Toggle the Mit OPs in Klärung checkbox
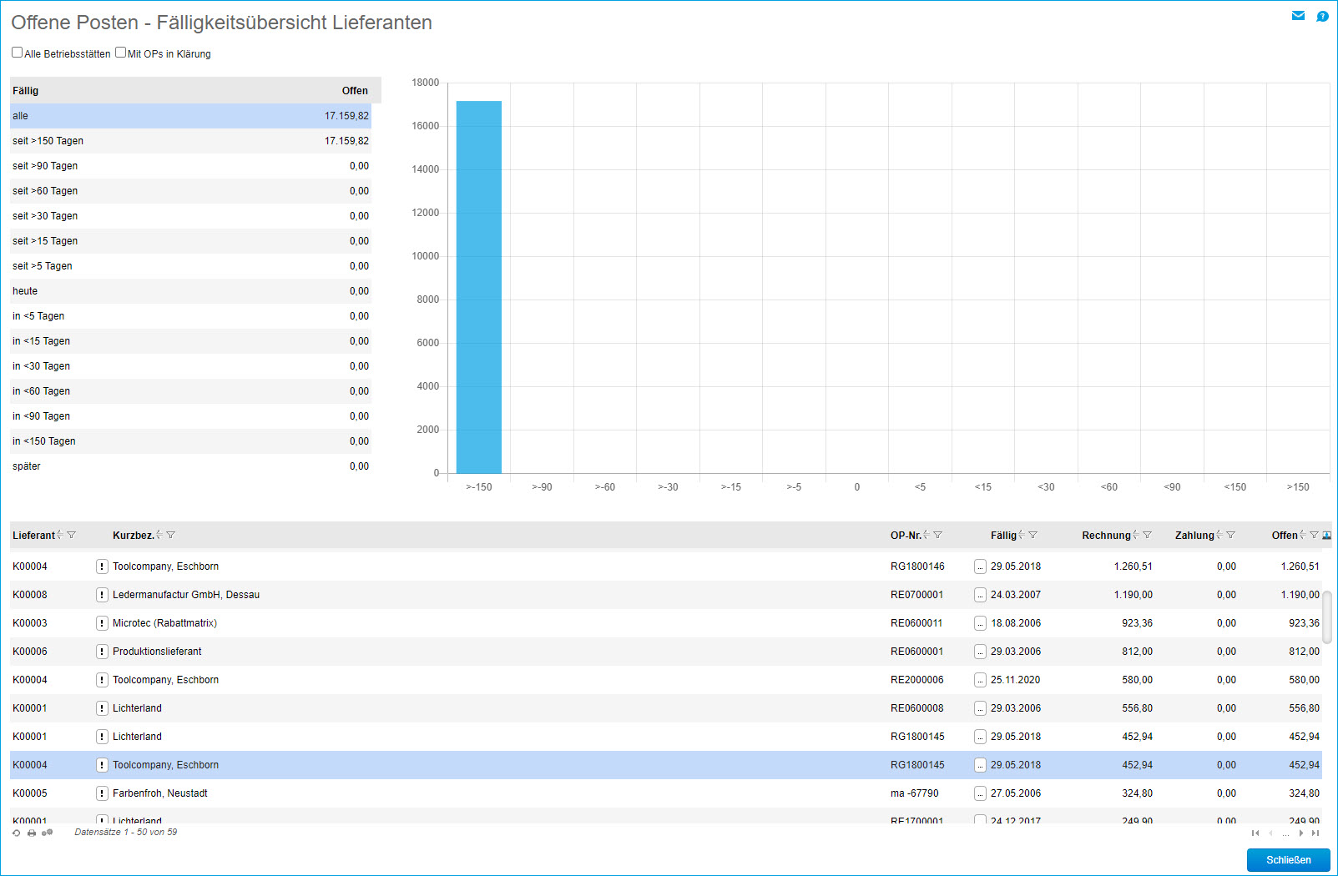The image size is (1338, 876). (x=121, y=53)
